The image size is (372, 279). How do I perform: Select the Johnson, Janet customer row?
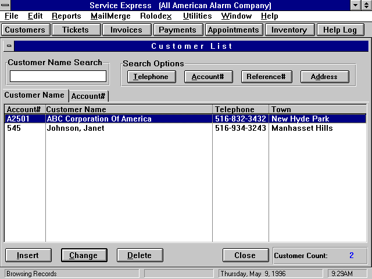click(76, 128)
